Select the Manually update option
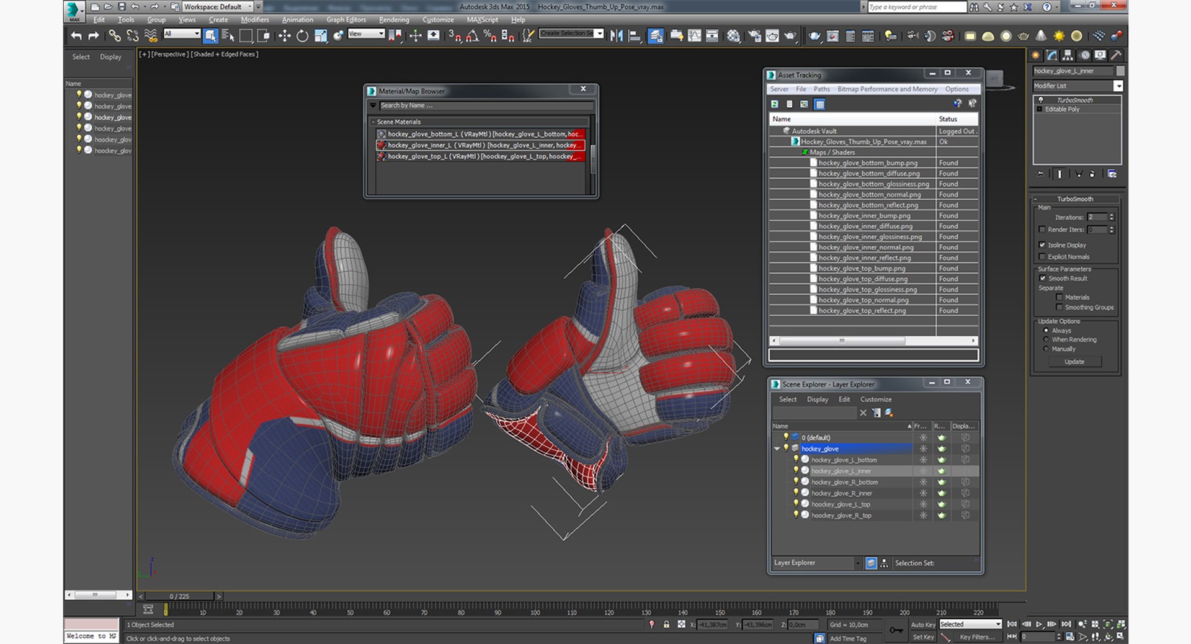Image resolution: width=1191 pixels, height=644 pixels. coord(1046,349)
